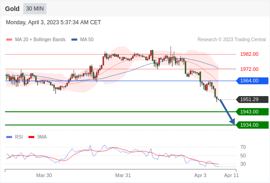The height and width of the screenshot is (183, 270).
Task: Click the MA 50 legend color swatch
Action: [x=74, y=40]
